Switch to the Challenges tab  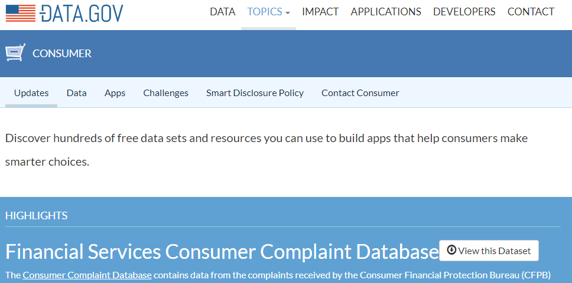point(165,93)
